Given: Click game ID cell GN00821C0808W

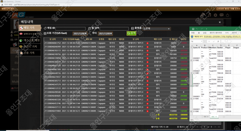Looking at the screenshot, I should (x=89, y=96).
